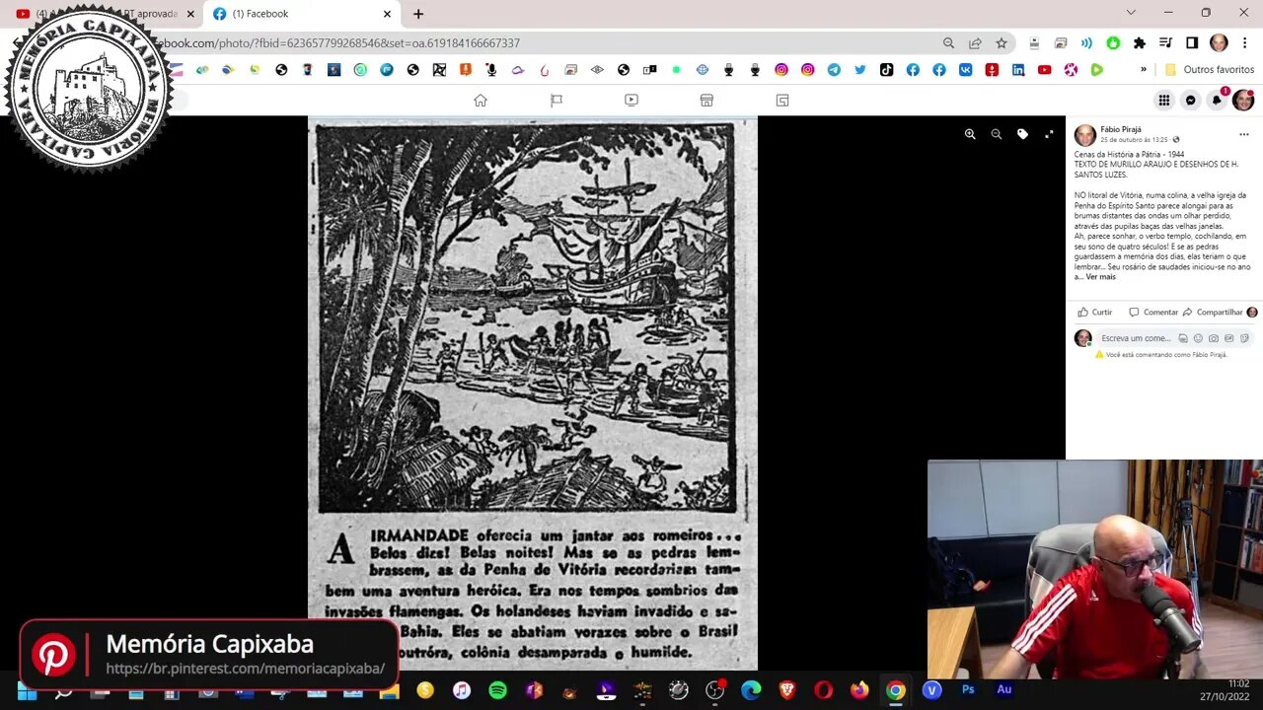Open Firefox from the taskbar
The image size is (1263, 710).
[859, 690]
